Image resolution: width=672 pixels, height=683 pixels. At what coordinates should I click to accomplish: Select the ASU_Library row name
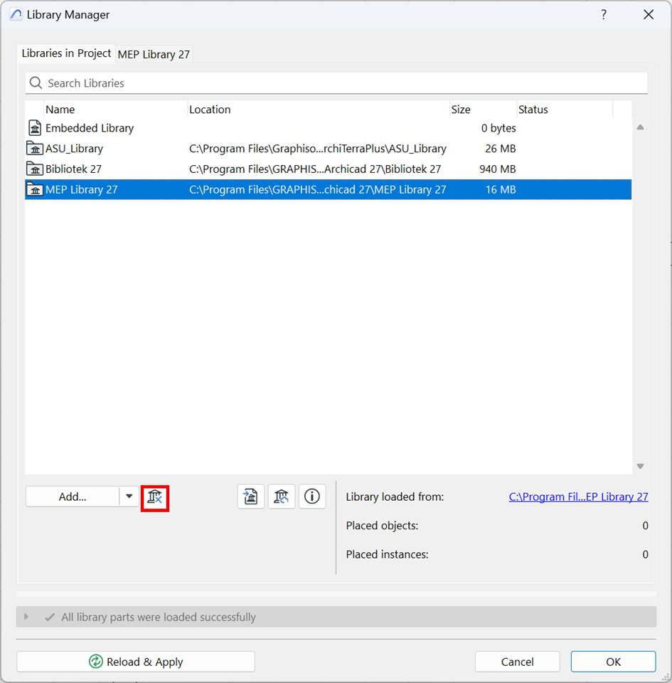click(x=75, y=149)
